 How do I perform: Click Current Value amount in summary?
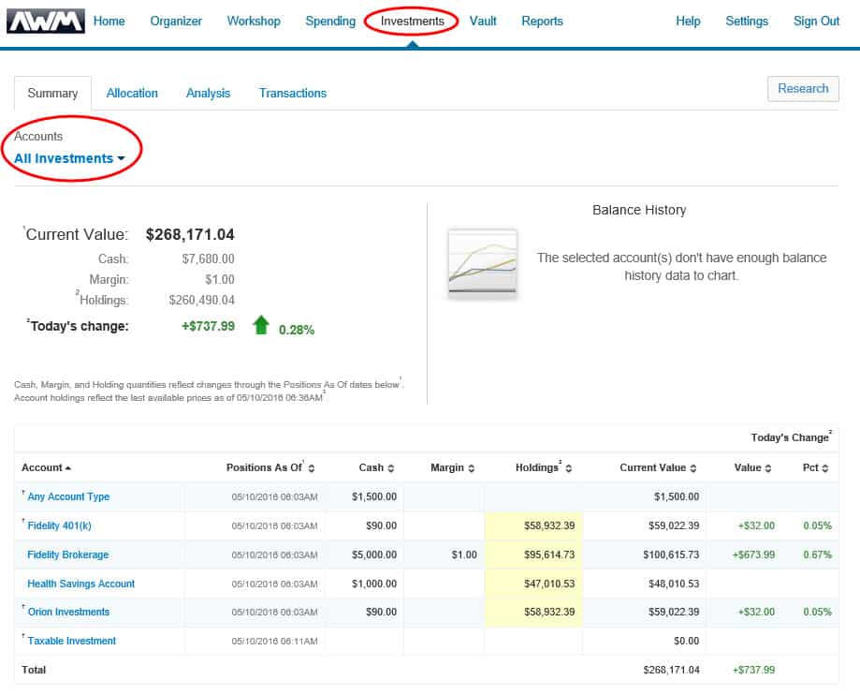190,235
